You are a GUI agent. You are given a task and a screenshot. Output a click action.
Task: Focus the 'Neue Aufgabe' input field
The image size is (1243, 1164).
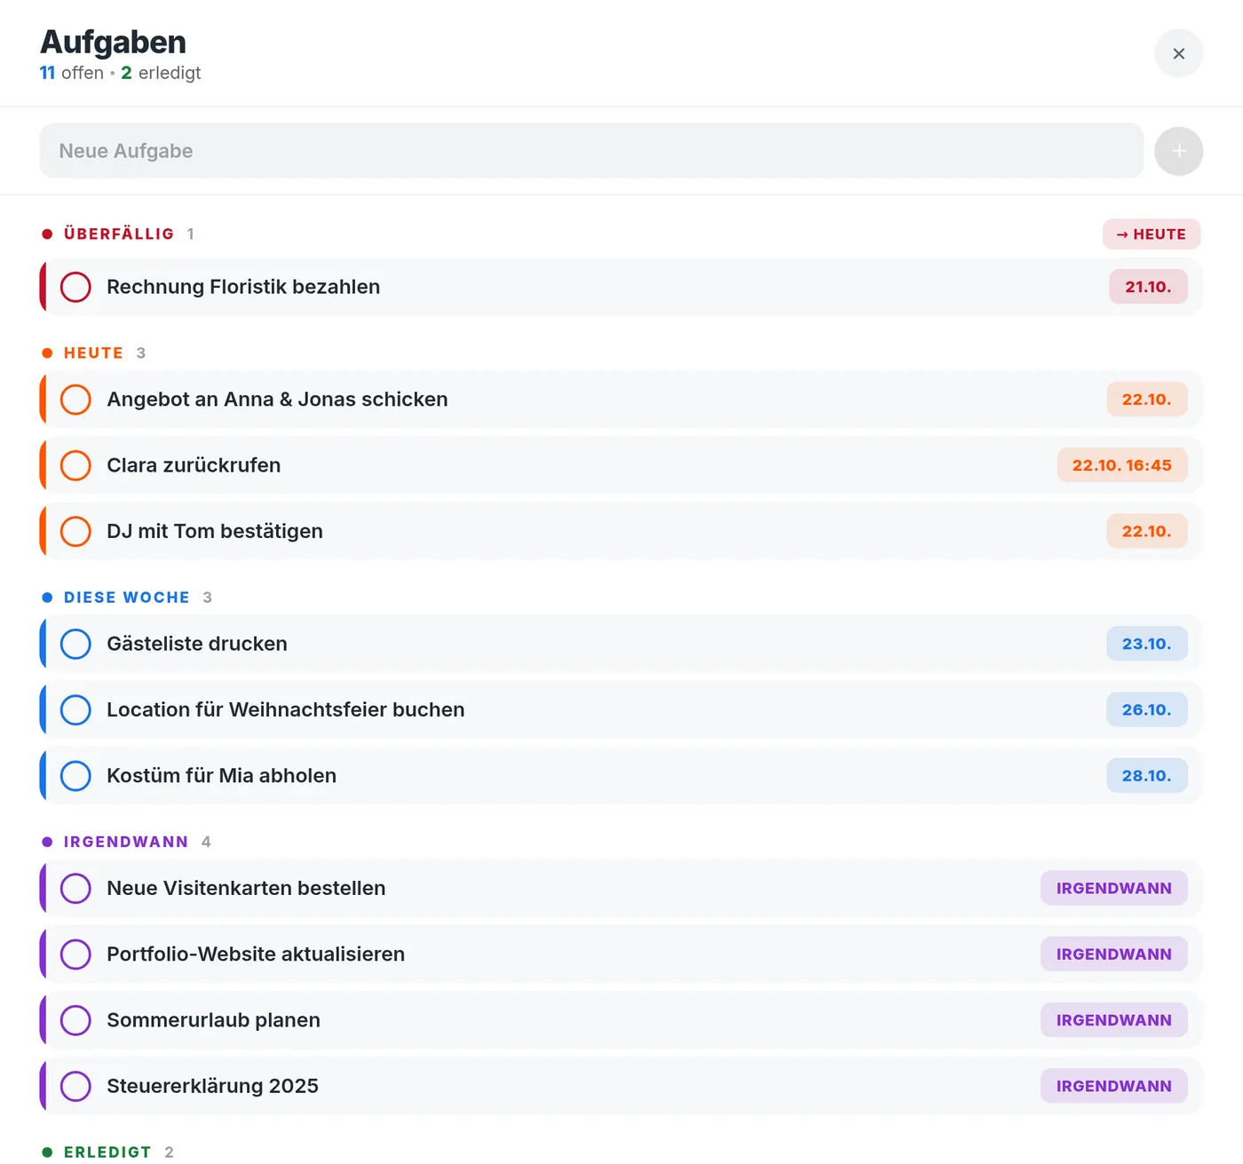click(591, 151)
